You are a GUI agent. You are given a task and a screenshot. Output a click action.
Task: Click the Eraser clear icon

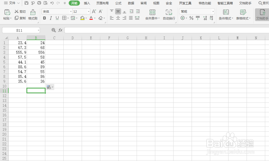click(x=101, y=18)
